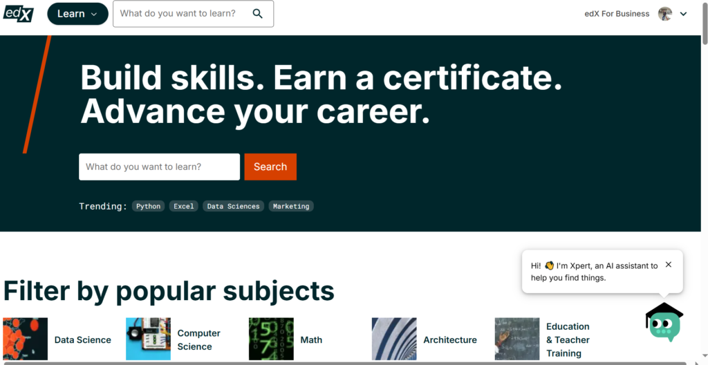Select the Python trending tag
This screenshot has height=365, width=708.
pyautogui.click(x=148, y=207)
